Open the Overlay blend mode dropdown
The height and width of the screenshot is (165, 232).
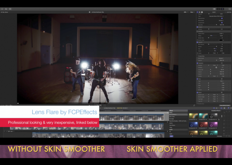click(x=221, y=20)
